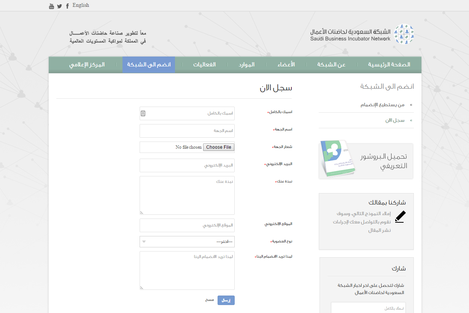Click the contact card icon in name field
469x313 pixels.
(x=143, y=113)
